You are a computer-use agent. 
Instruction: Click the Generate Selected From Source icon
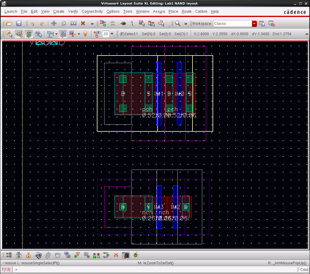tap(19, 255)
